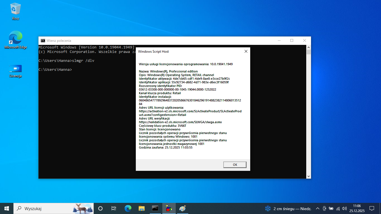Click the Meet Now camera tray icon

[x=324, y=208]
